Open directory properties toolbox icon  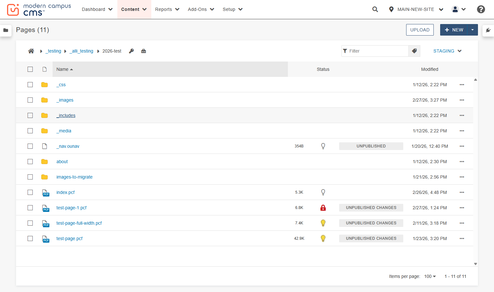144,51
